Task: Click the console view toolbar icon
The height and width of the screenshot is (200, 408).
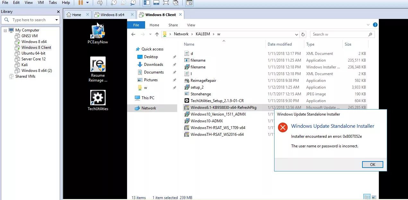Action: pyautogui.click(x=189, y=3)
